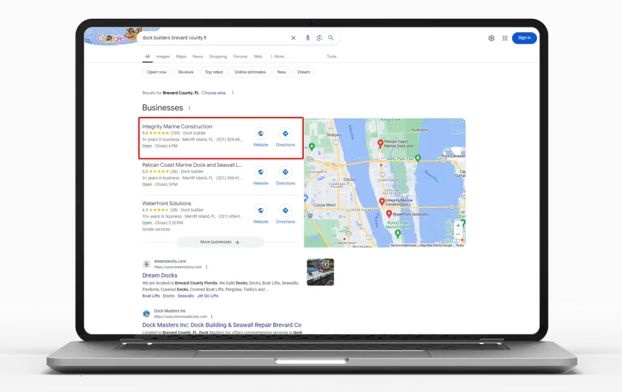The height and width of the screenshot is (392, 622).
Task: Apply the New filter chip
Action: pyautogui.click(x=281, y=72)
